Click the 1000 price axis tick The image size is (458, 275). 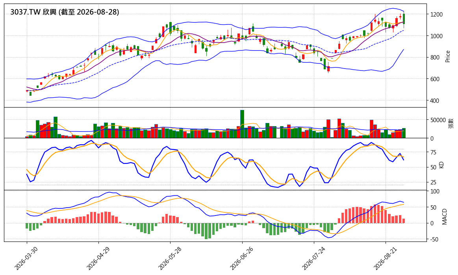pyautogui.click(x=436, y=36)
